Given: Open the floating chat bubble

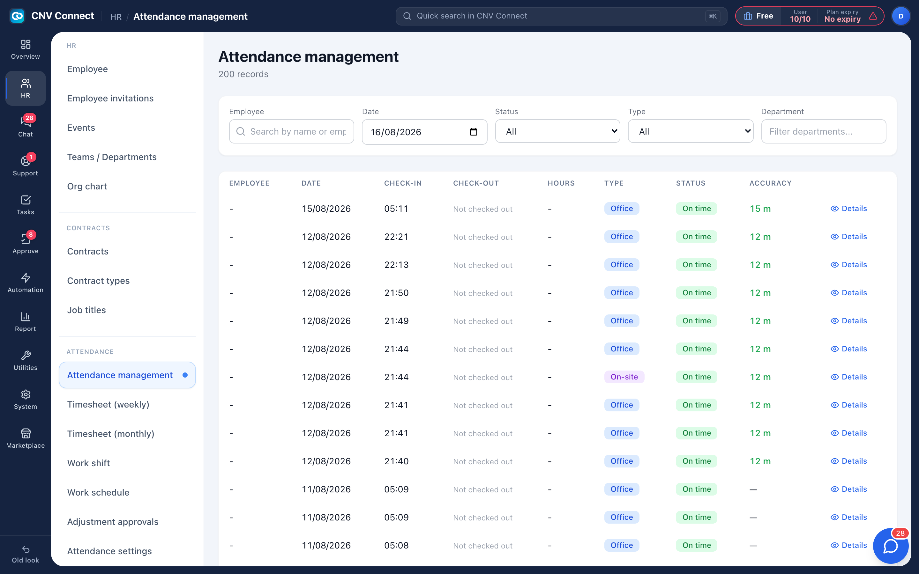Looking at the screenshot, I should pyautogui.click(x=891, y=546).
